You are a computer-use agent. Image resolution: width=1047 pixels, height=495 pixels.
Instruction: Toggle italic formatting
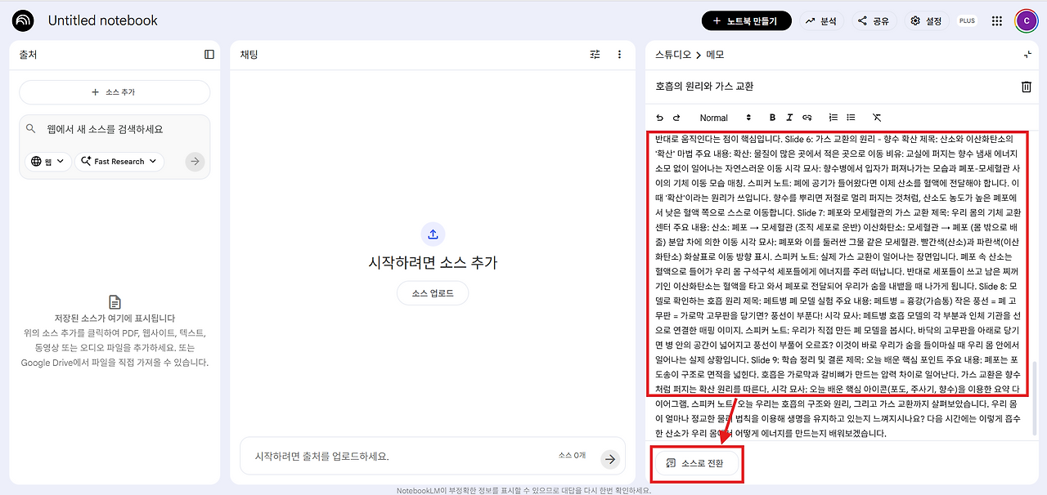789,118
